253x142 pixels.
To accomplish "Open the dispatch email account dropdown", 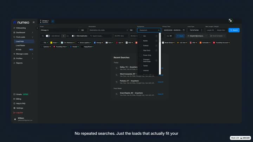I will click(x=197, y=36).
